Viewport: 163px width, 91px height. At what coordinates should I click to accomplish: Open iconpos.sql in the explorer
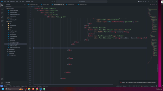tap(12, 51)
